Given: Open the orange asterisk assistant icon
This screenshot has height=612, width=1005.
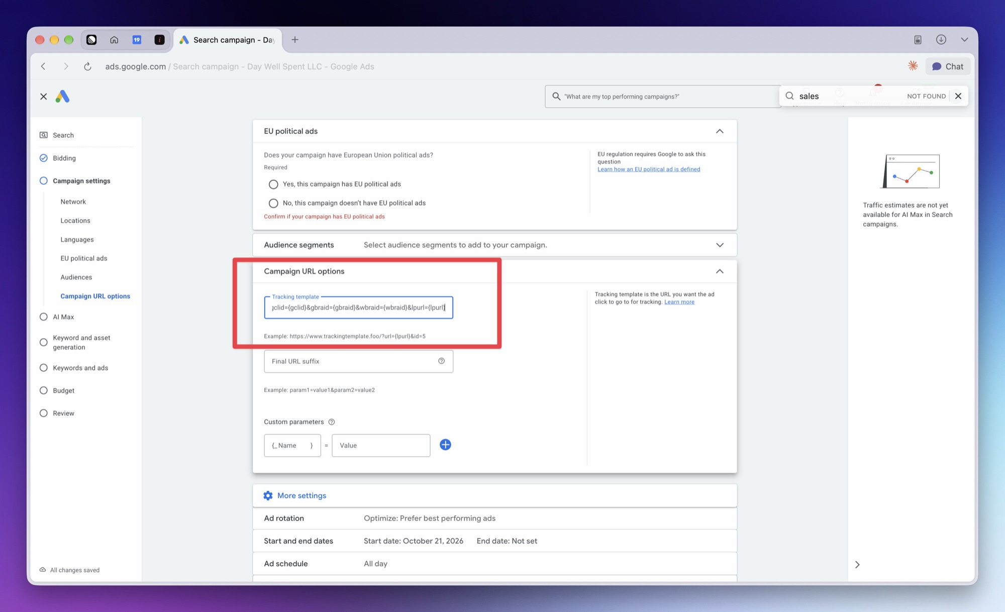Looking at the screenshot, I should point(913,66).
